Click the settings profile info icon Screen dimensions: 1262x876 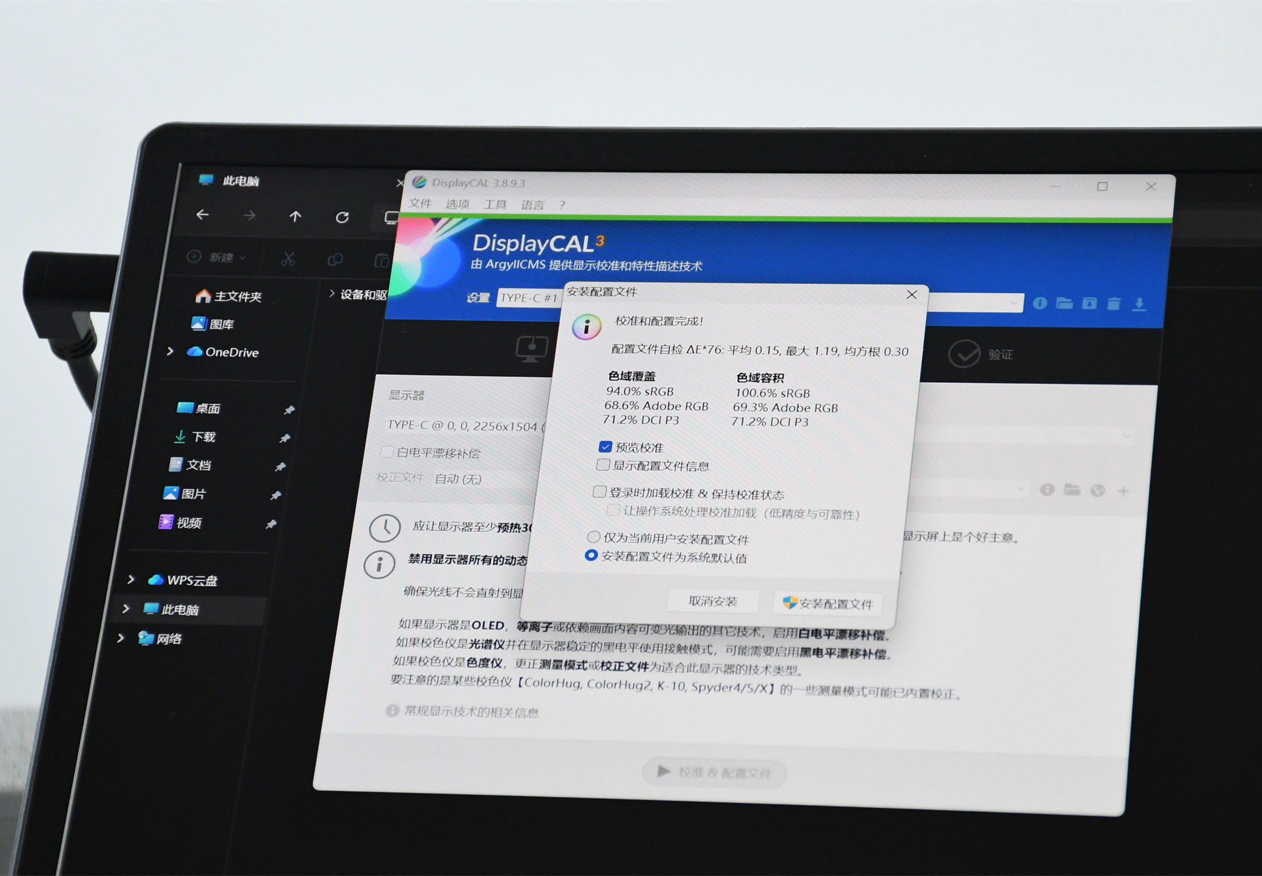pos(1039,303)
